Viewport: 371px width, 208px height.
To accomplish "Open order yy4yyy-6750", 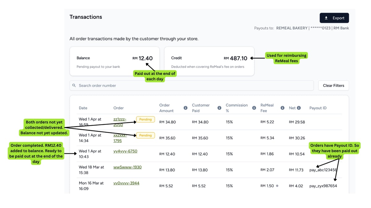I will click(x=125, y=151).
